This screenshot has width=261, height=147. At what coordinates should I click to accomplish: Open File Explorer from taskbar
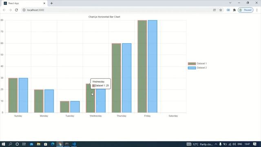point(38,144)
